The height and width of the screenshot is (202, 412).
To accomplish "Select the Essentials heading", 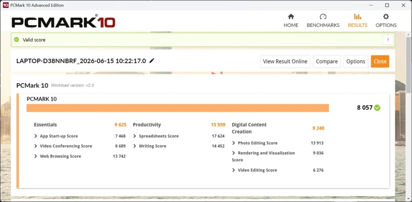I will coord(45,125).
